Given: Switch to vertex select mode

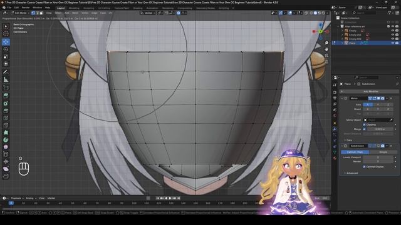Looking at the screenshot, I should click(33, 12).
